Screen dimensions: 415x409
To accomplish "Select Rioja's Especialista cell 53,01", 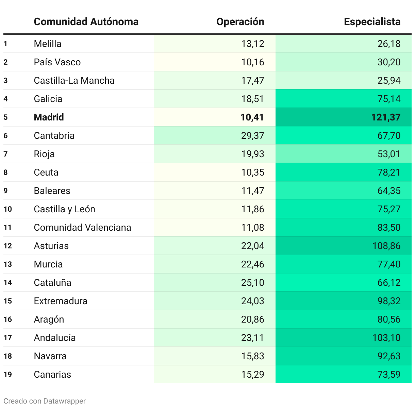I will (x=389, y=154).
